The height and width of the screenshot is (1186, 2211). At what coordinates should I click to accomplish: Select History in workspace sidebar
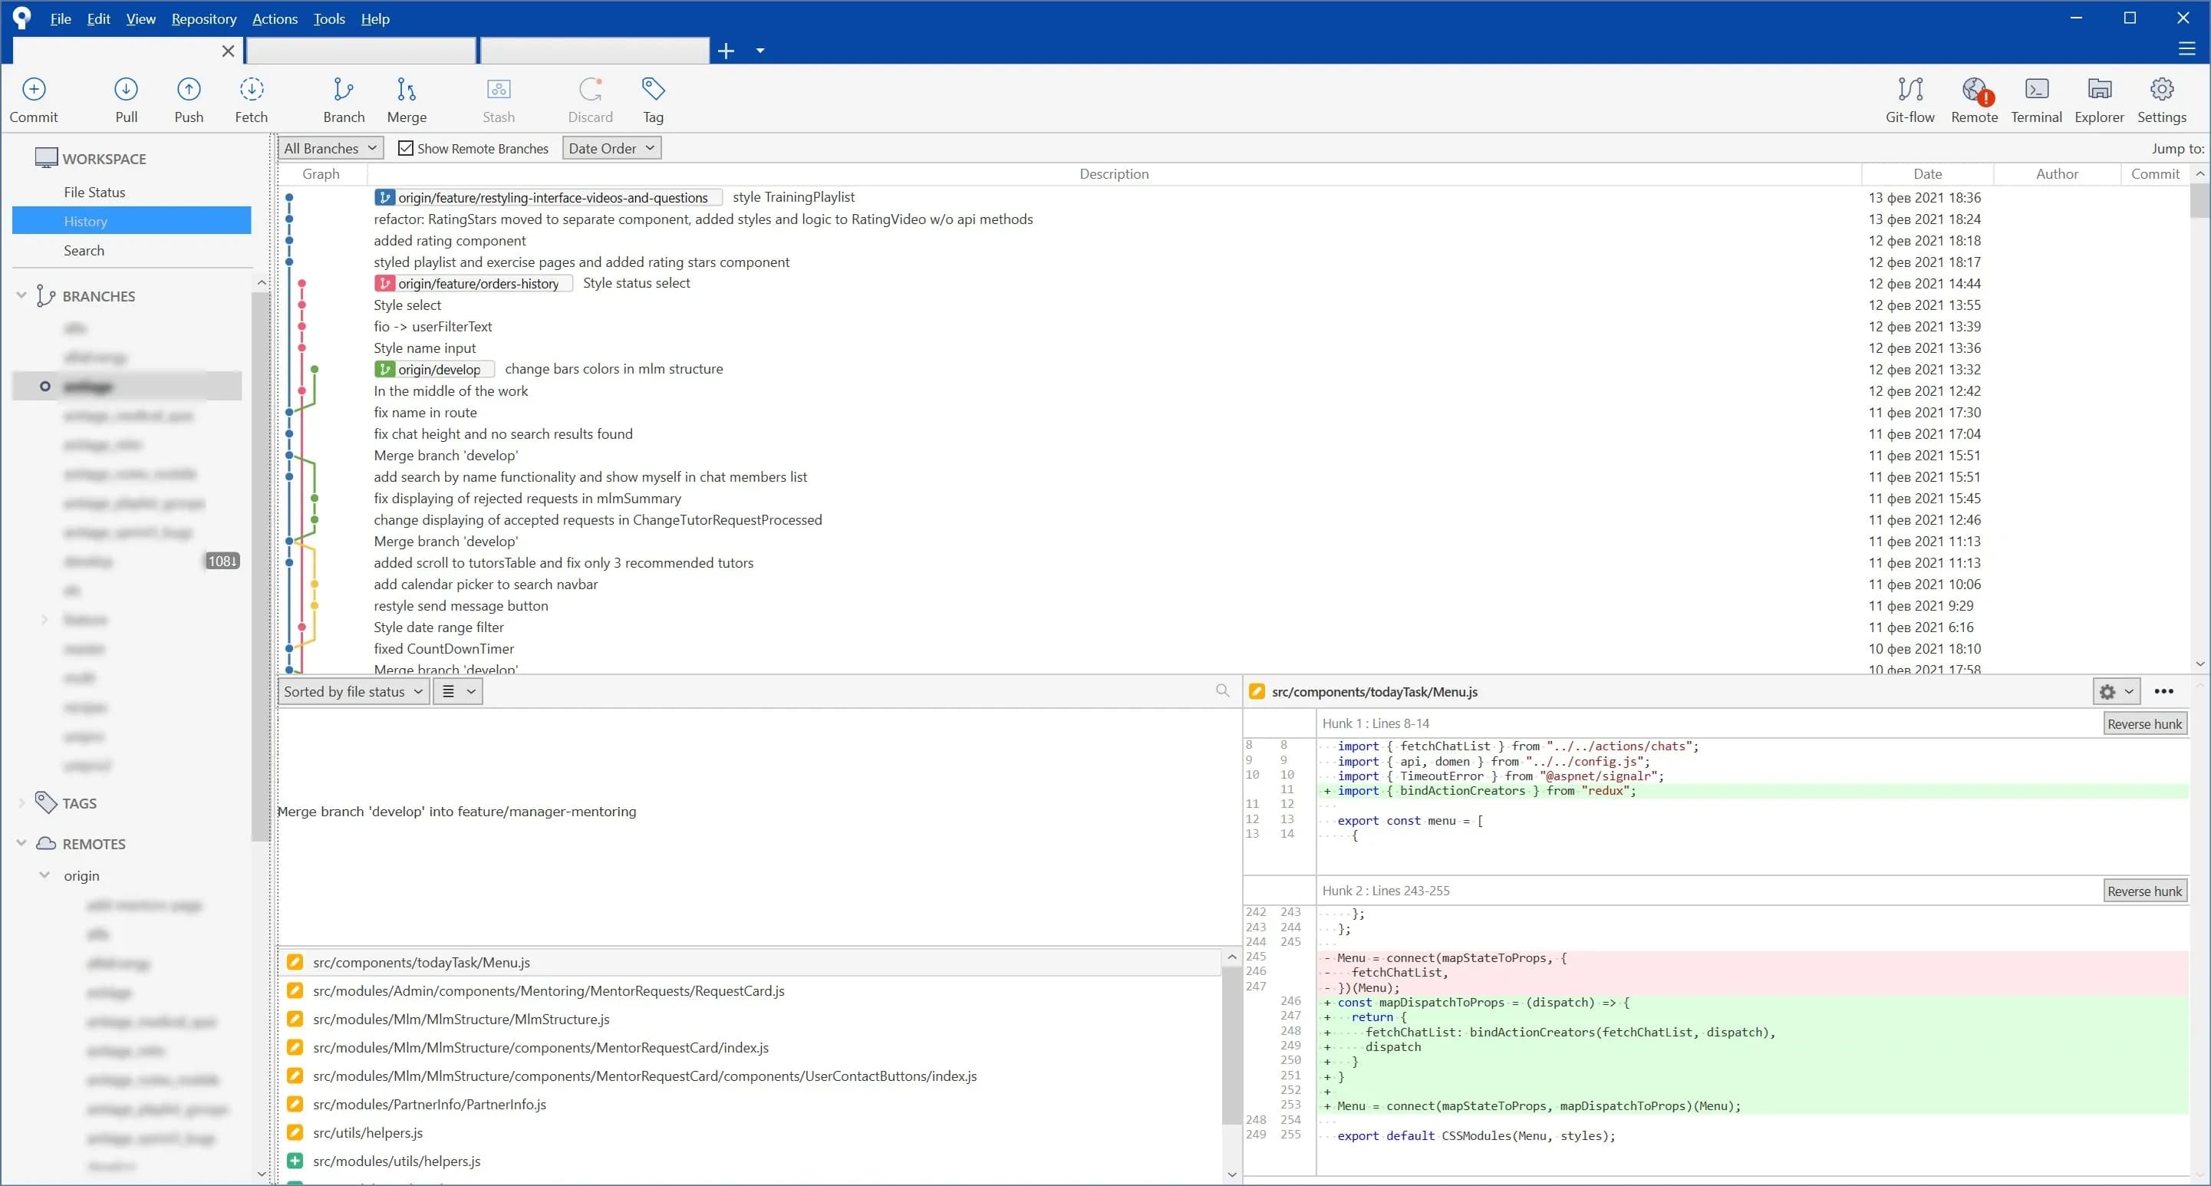pyautogui.click(x=132, y=220)
